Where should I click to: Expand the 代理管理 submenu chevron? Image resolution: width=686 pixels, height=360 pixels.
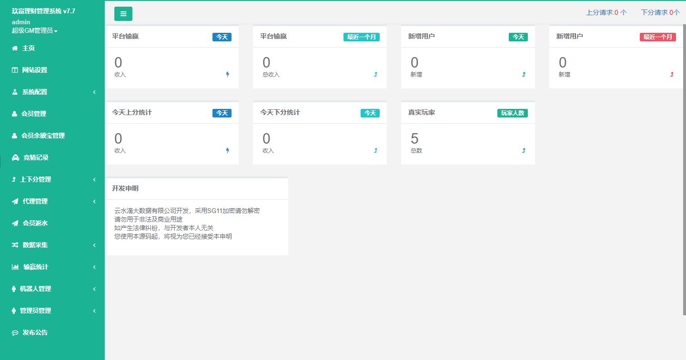[x=94, y=201]
